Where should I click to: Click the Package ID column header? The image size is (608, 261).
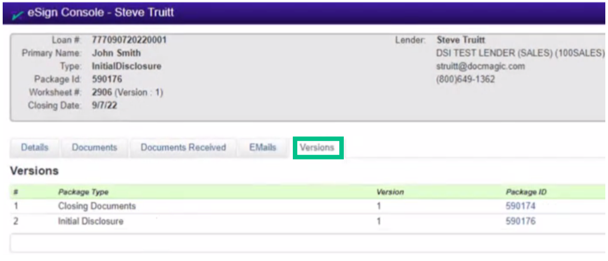coord(526,192)
